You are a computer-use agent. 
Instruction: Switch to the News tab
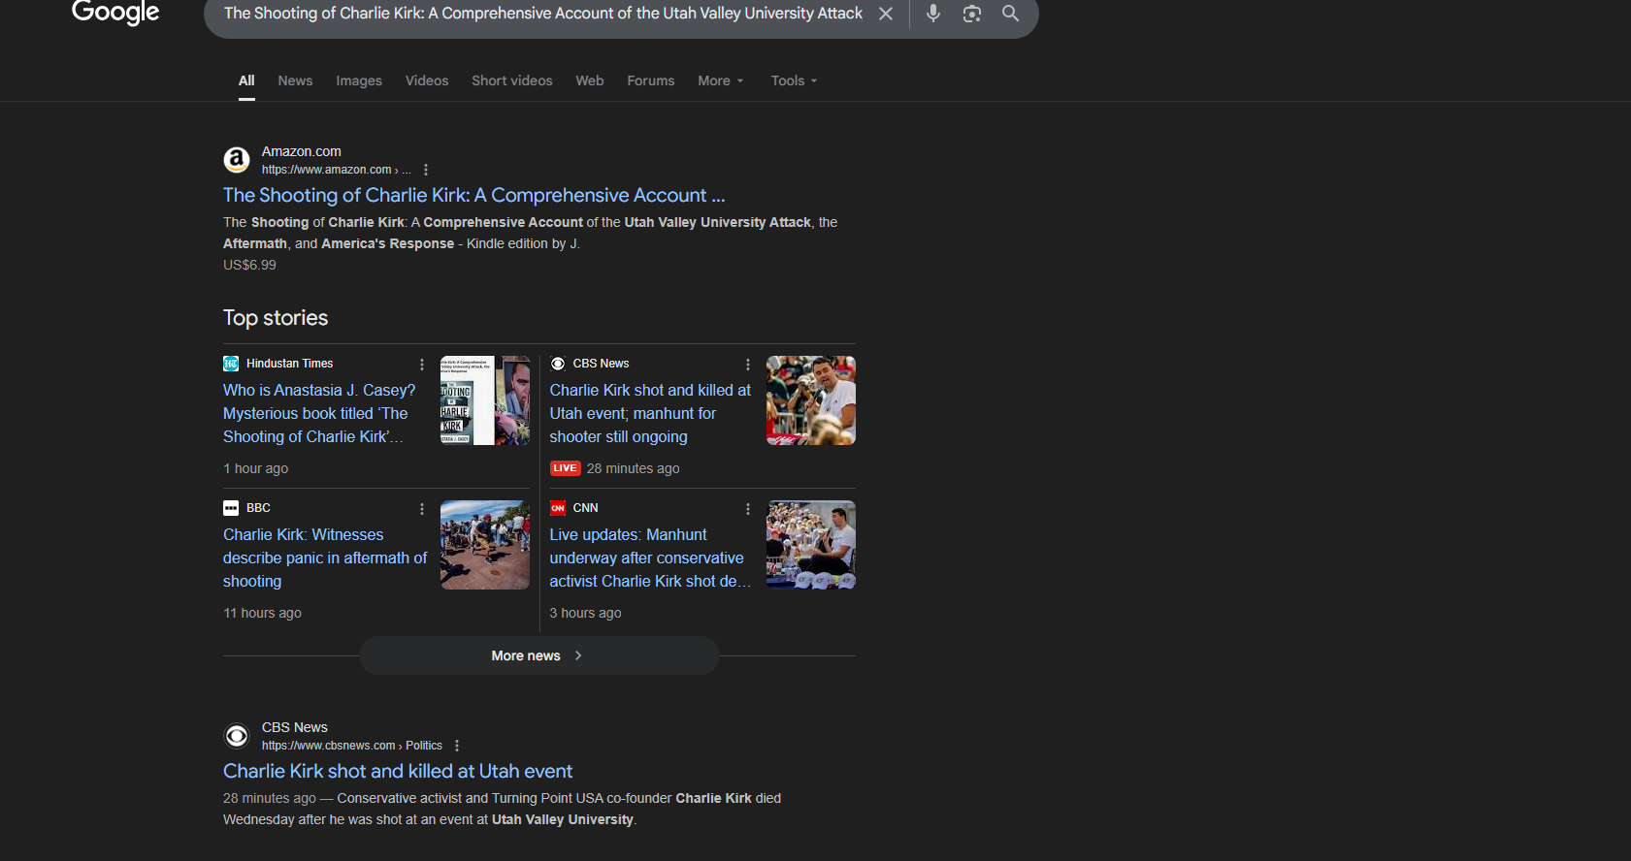coord(295,80)
